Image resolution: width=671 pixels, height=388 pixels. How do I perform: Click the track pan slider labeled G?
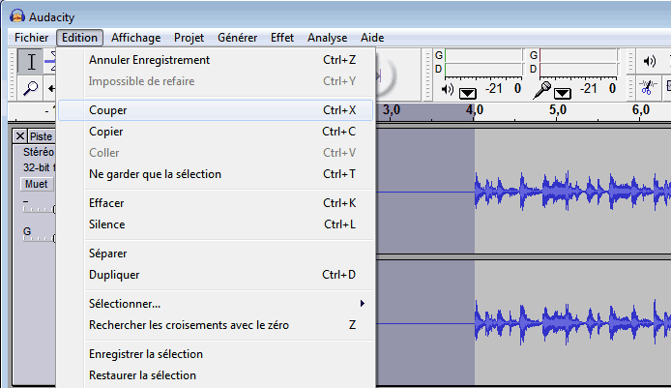coord(39,237)
